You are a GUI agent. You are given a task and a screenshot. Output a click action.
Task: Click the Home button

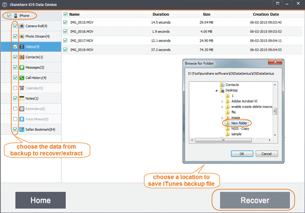(40, 200)
